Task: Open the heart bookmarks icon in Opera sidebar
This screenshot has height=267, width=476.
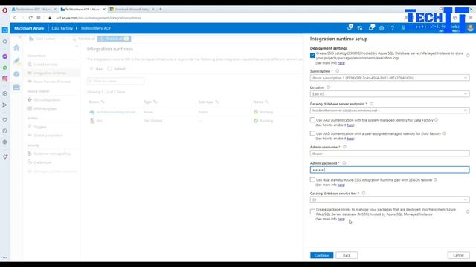Action: tap(5, 120)
